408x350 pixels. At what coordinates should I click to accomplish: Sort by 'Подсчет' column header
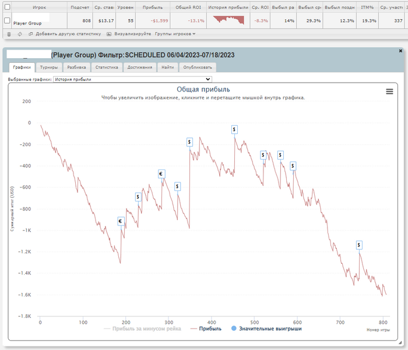tap(80, 8)
